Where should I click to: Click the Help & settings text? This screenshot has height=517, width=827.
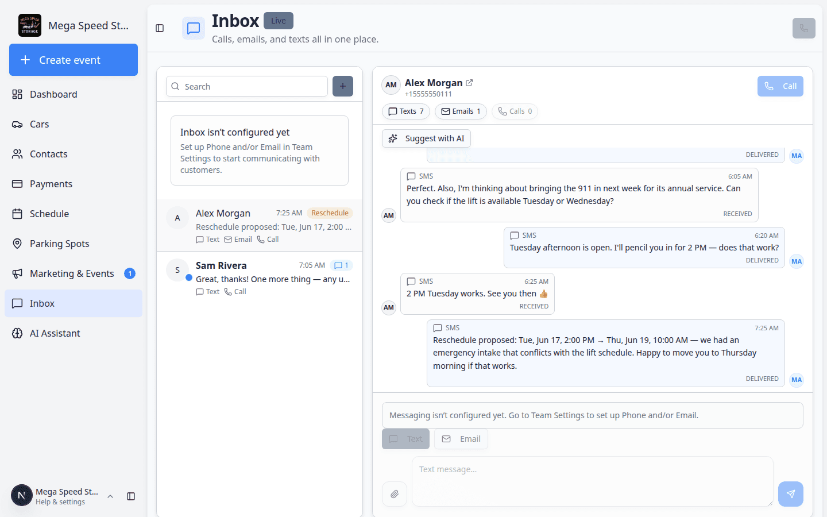[x=60, y=502]
